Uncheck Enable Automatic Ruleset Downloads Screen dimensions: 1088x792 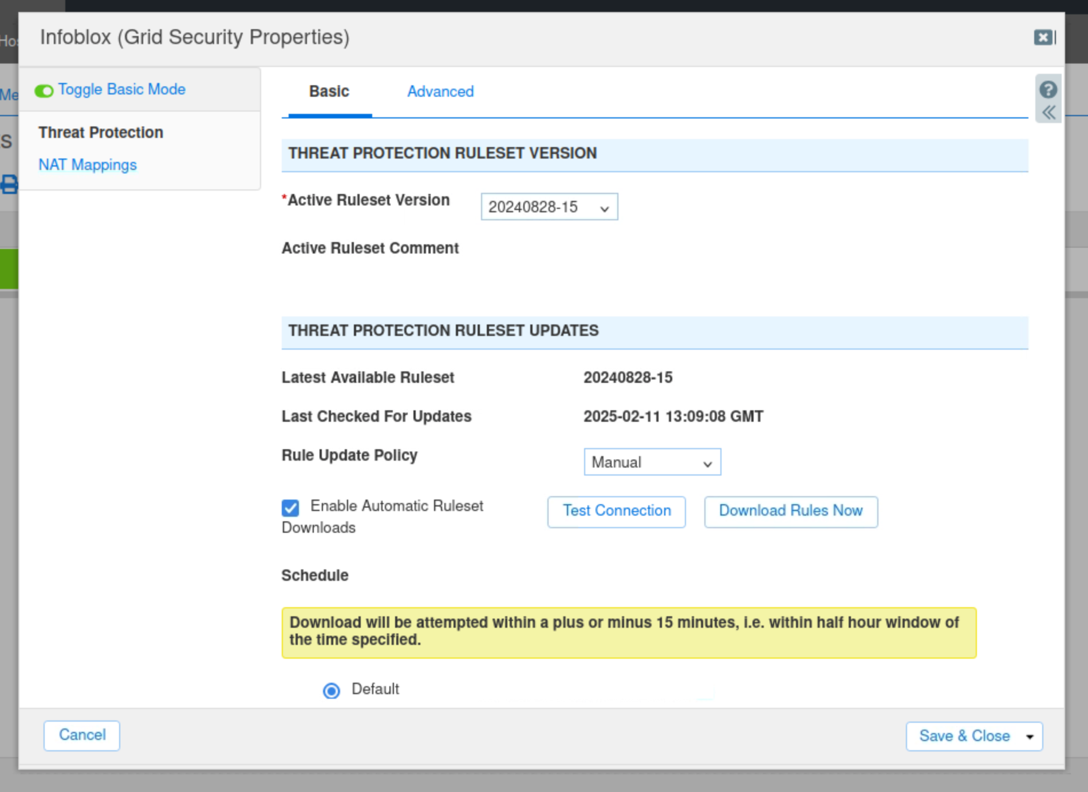pyautogui.click(x=290, y=508)
